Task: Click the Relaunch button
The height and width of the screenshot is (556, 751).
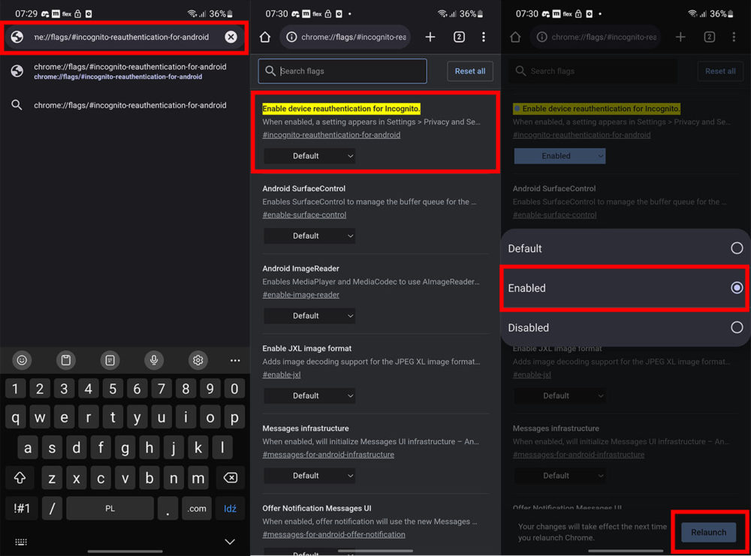Action: 708,532
